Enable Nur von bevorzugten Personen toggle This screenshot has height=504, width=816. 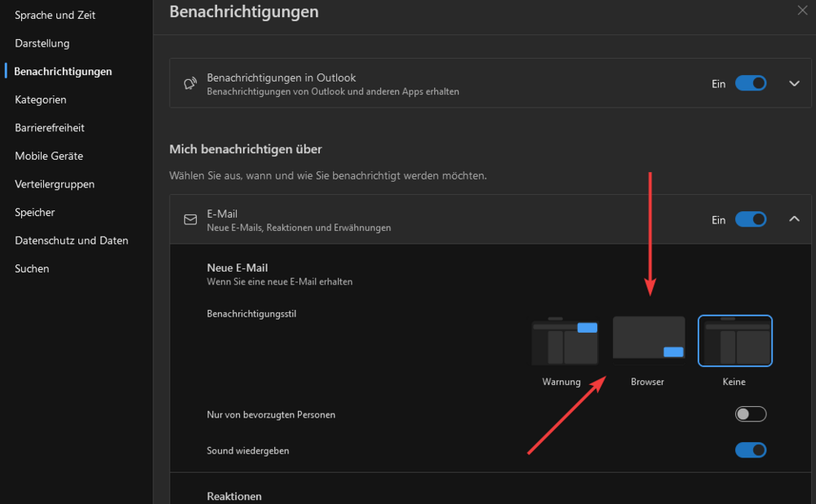(x=750, y=414)
